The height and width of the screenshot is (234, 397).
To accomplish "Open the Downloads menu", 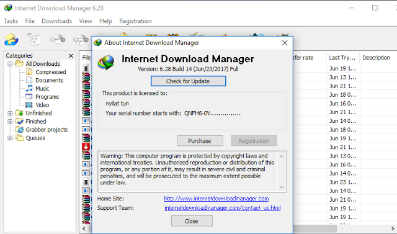I will 56,21.
